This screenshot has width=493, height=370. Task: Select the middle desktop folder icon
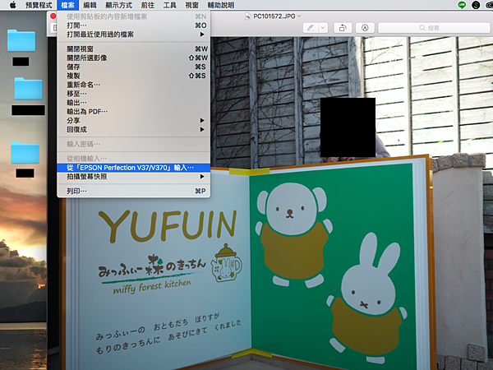(x=28, y=89)
